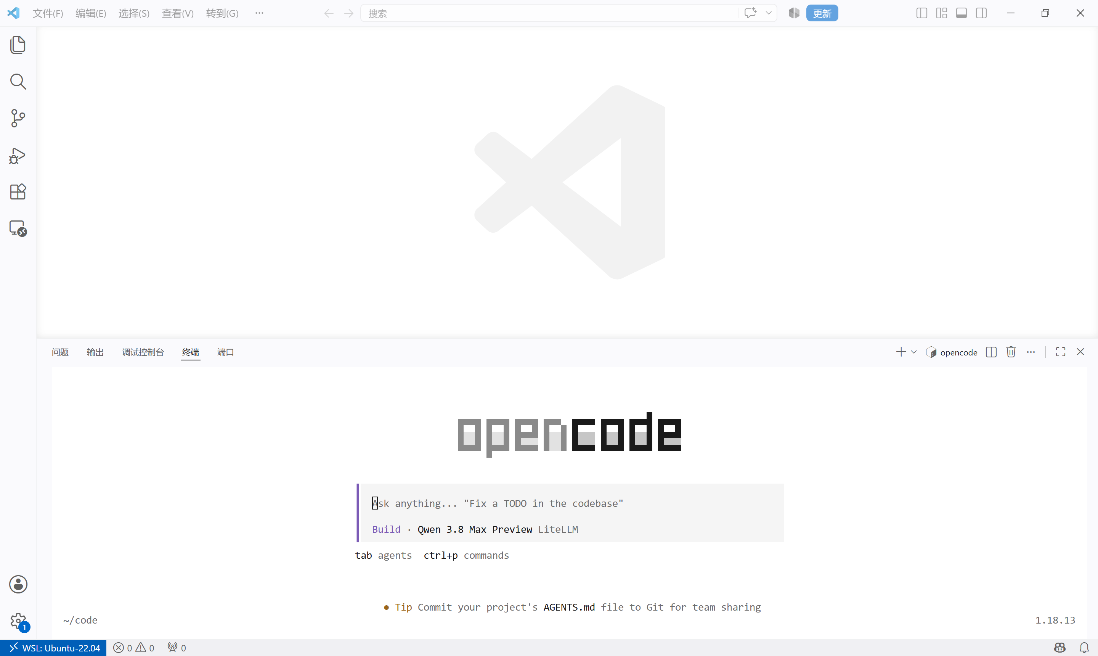Close the terminal panel
The height and width of the screenshot is (656, 1098).
coord(1080,352)
